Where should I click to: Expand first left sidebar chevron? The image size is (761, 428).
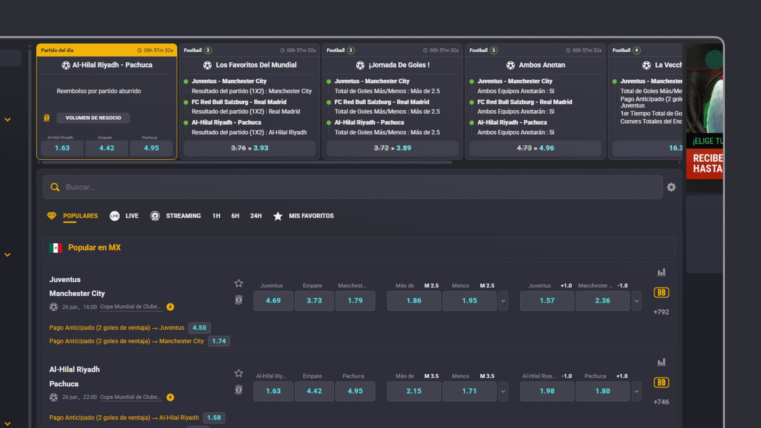8,119
